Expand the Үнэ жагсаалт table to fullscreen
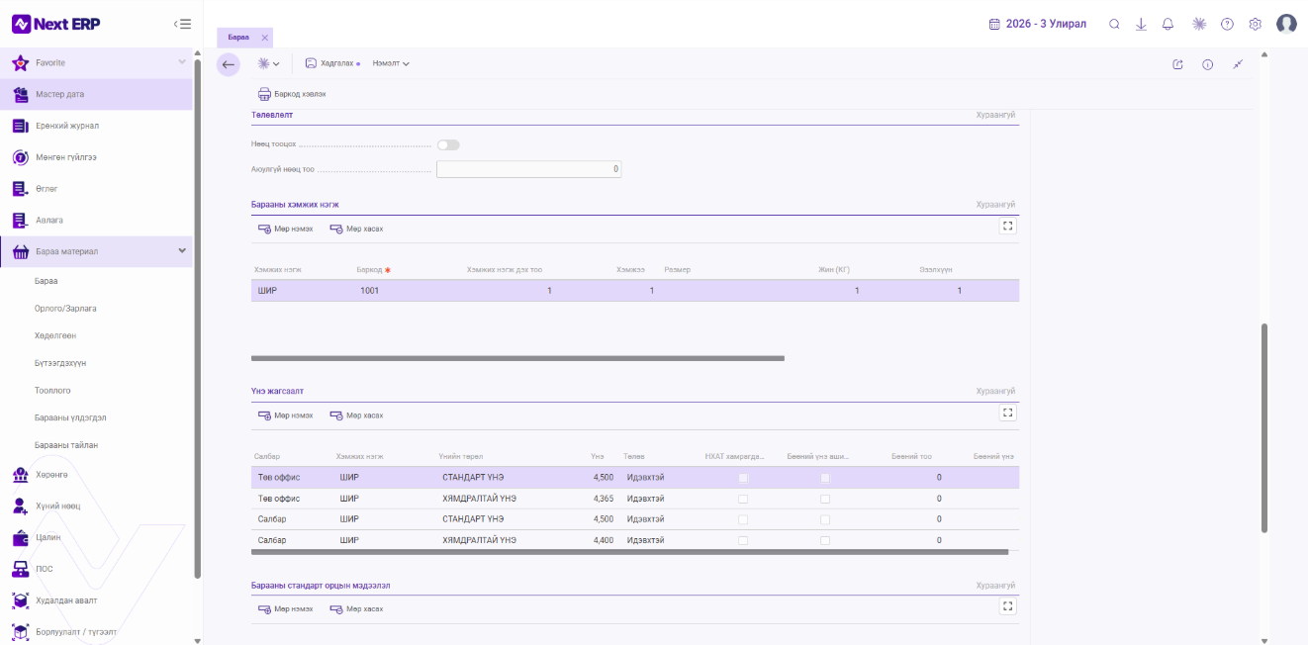Image resolution: width=1308 pixels, height=645 pixels. pos(1008,413)
